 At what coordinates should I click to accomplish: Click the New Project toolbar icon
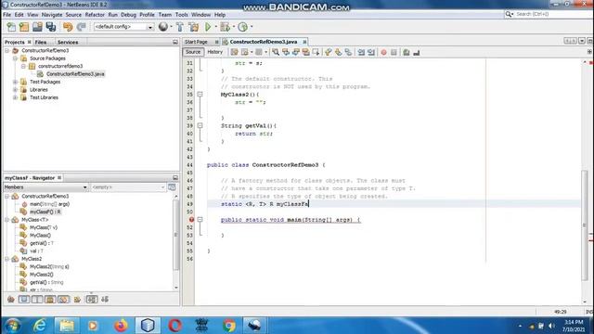pyautogui.click(x=24, y=27)
